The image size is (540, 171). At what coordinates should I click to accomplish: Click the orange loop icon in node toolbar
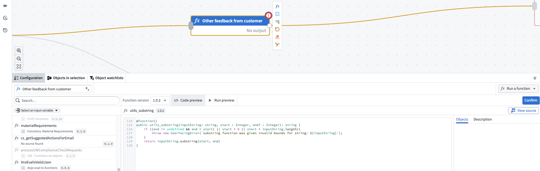[277, 29]
